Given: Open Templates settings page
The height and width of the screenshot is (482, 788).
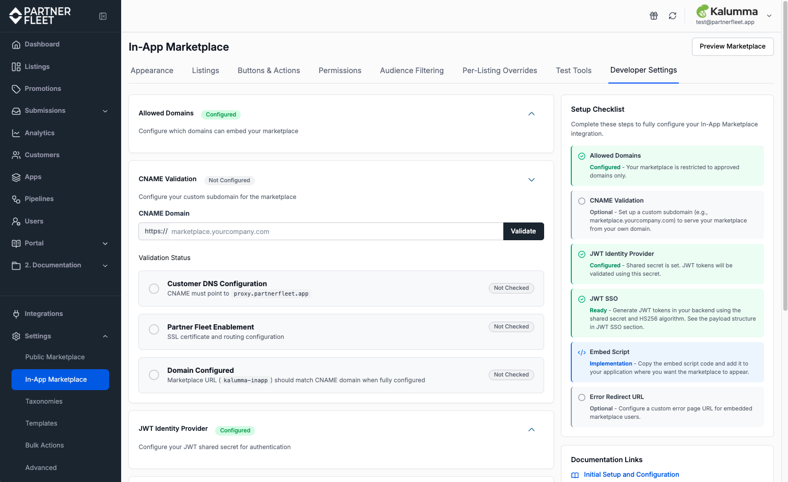Looking at the screenshot, I should click(x=41, y=424).
